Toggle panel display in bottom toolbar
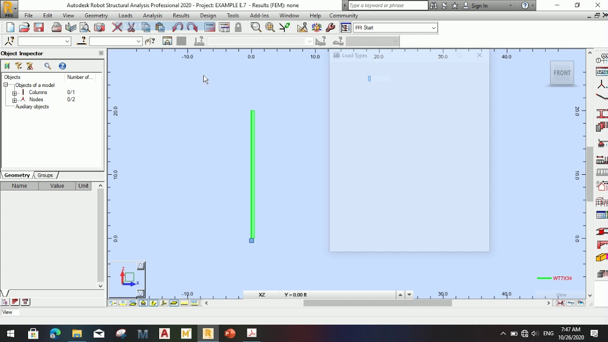The image size is (608, 342). tap(174, 303)
